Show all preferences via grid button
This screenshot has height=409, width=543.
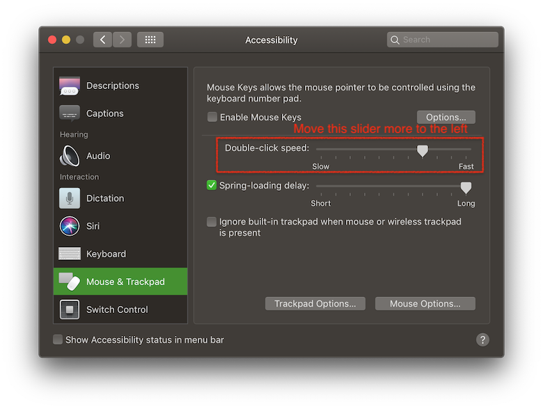pos(150,40)
